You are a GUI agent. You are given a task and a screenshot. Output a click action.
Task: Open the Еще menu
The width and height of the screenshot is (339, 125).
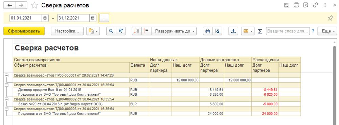click(x=327, y=31)
